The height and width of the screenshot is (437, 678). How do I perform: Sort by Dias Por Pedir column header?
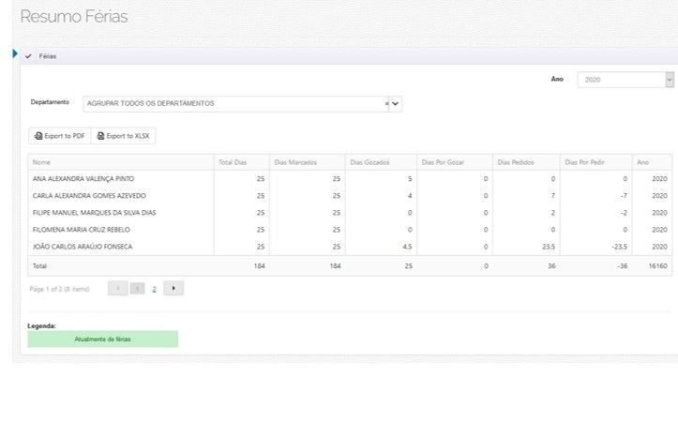(x=595, y=162)
